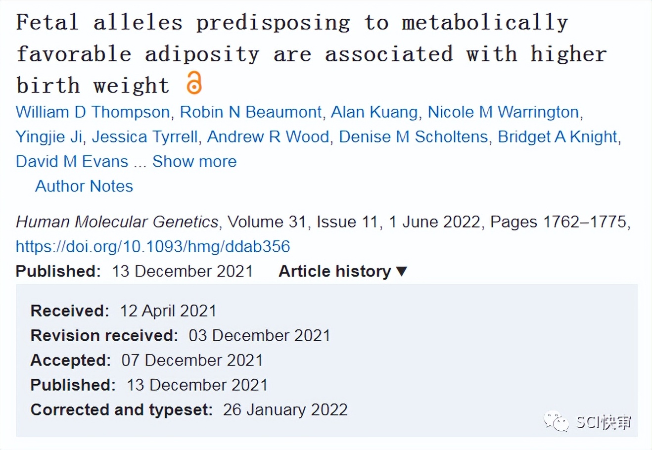Screen dimensions: 652x450
Task: Open author Robin N Beaumont's profile
Action: click(250, 112)
